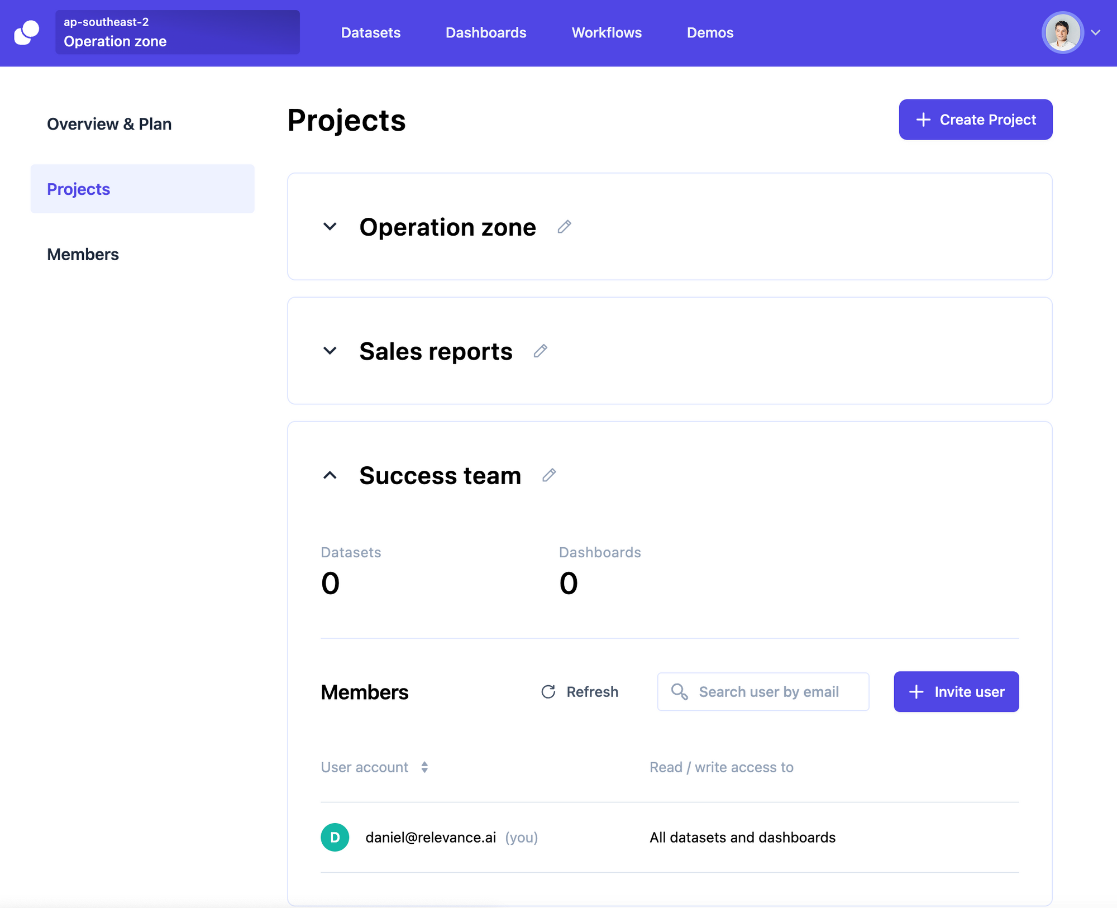Open the Members sidebar section
1117x908 pixels.
(x=83, y=254)
